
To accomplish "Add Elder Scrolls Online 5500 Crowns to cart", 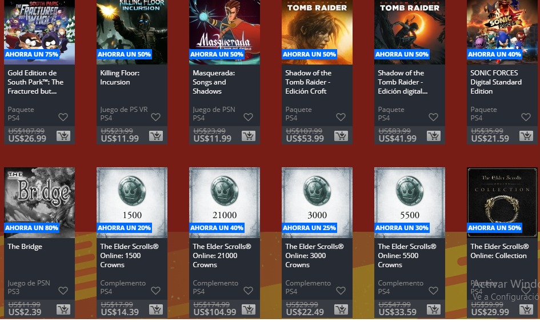I will pos(434,309).
